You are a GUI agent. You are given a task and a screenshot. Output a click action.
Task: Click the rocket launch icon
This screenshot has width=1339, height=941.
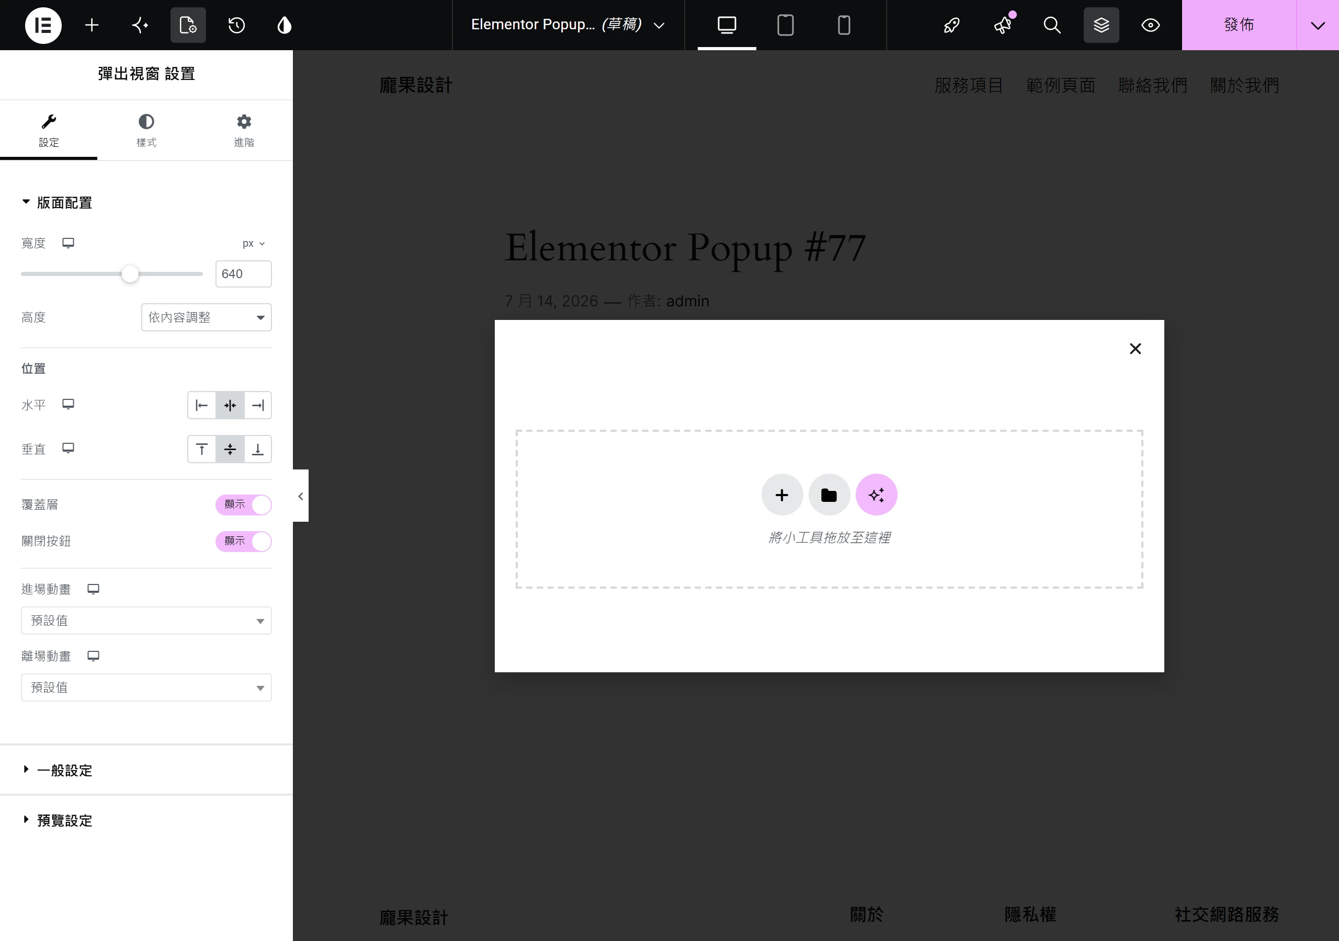[952, 25]
